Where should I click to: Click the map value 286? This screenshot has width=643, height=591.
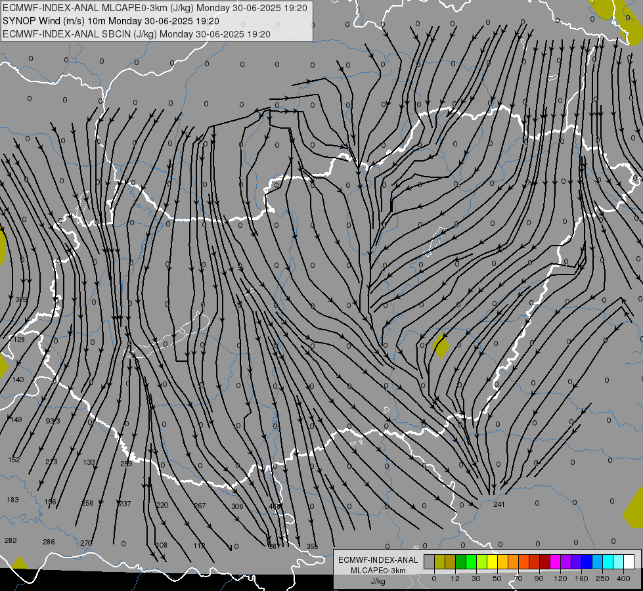pyautogui.click(x=49, y=542)
